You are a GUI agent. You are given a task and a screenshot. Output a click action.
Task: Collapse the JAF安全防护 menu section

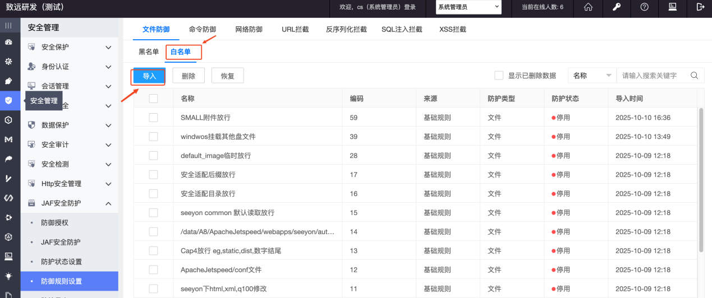point(108,203)
